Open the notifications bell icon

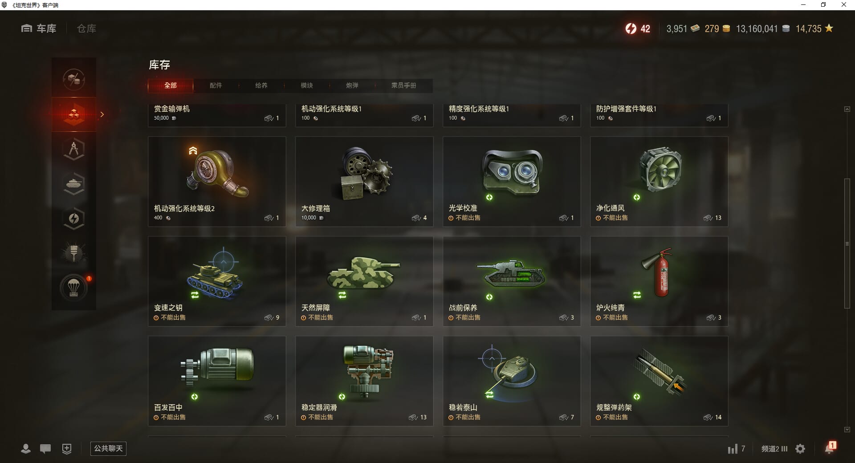pos(830,448)
